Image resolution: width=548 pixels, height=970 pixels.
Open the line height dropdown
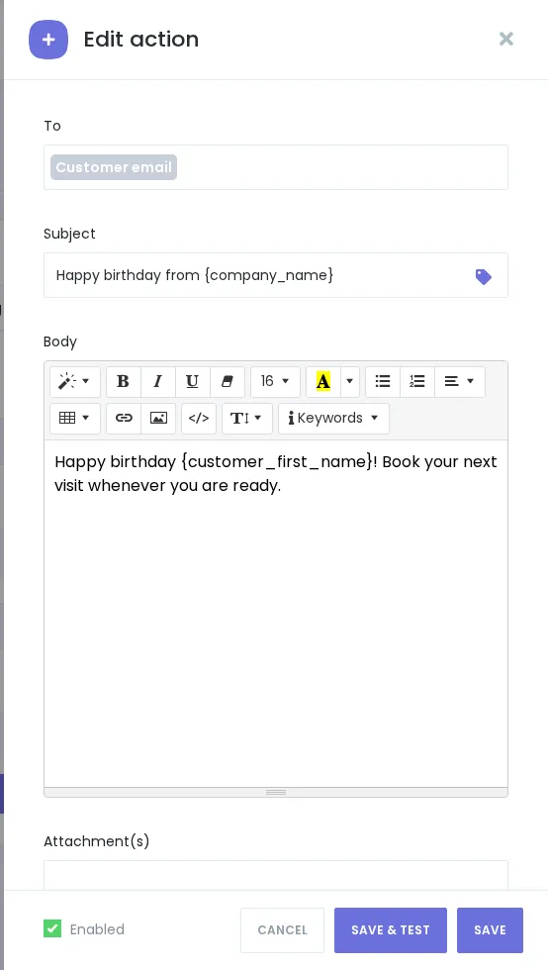coord(246,418)
